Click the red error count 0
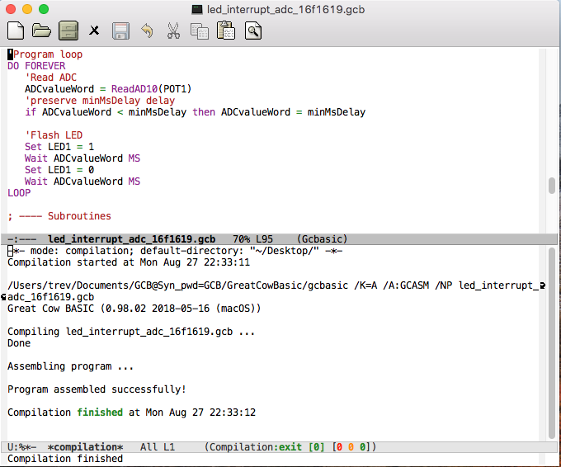The height and width of the screenshot is (467, 561). tap(339, 447)
